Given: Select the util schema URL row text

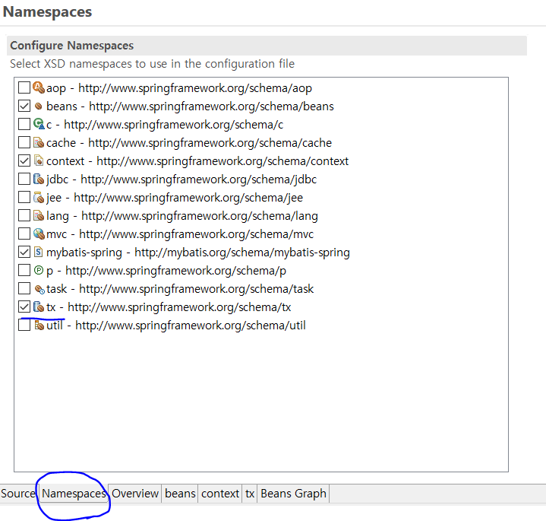Looking at the screenshot, I should (176, 326).
